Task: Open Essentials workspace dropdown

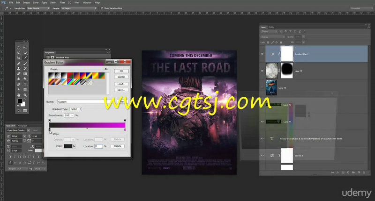Action: pyautogui.click(x=361, y=8)
